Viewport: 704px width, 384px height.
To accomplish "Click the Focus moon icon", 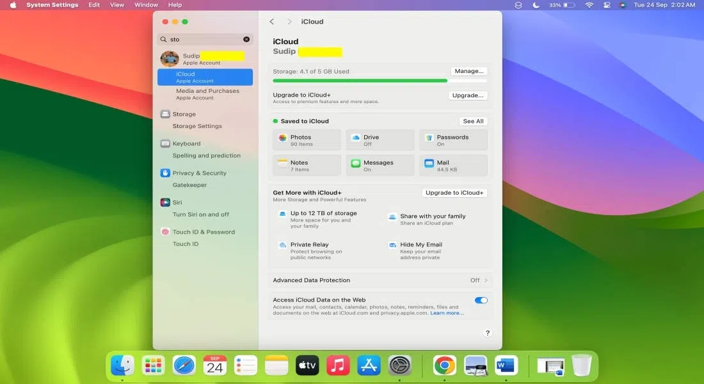I will point(536,5).
